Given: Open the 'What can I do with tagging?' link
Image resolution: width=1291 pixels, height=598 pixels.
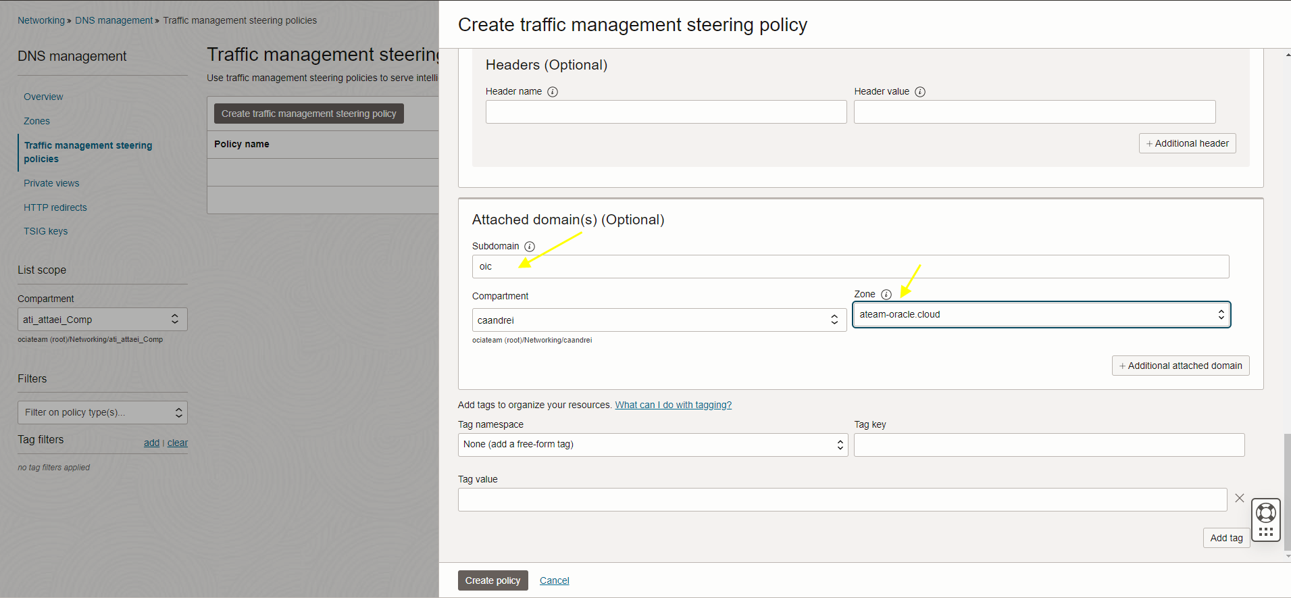Looking at the screenshot, I should click(673, 405).
